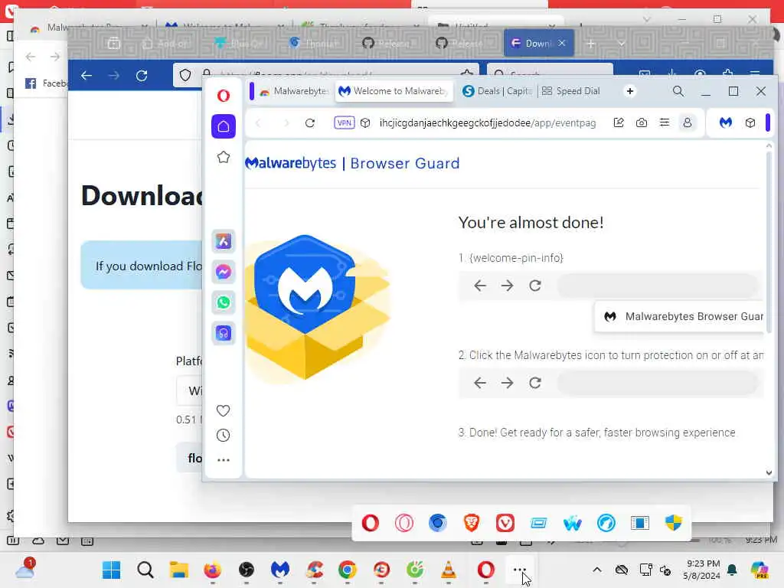Open the Speed Dial tab
The image size is (784, 588).
571,91
